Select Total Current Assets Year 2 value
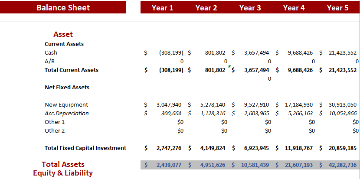Image resolution: width=360 pixels, height=179 pixels. pos(215,70)
